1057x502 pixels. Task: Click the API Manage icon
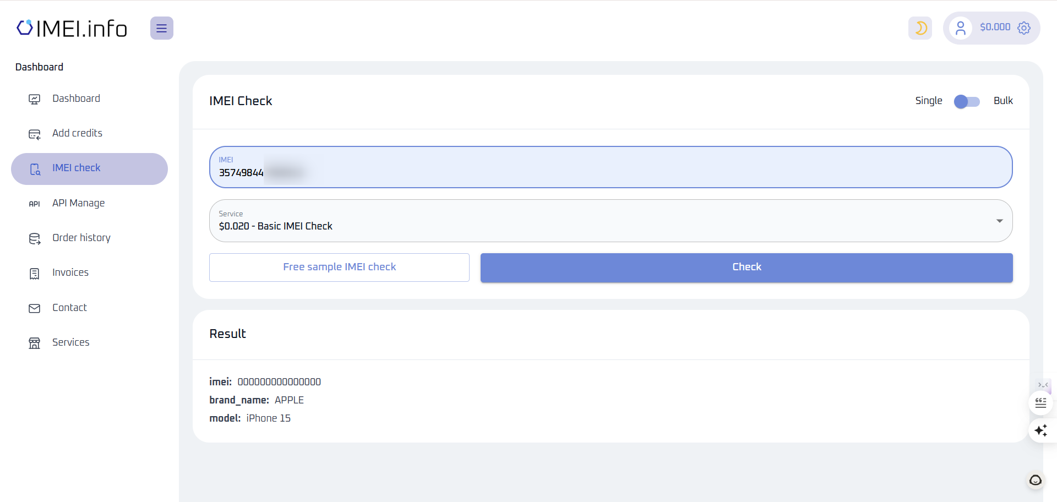34,204
